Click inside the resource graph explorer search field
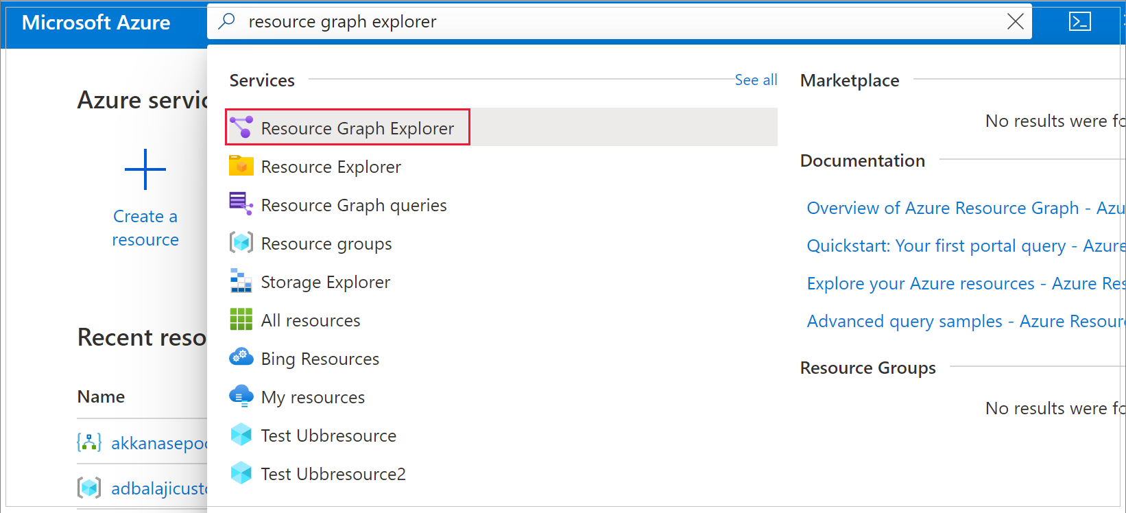 (621, 22)
